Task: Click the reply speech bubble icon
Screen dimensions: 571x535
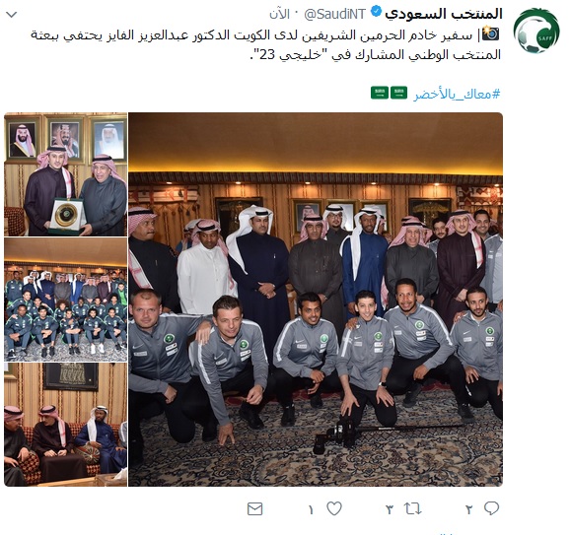Action: pos(491,508)
